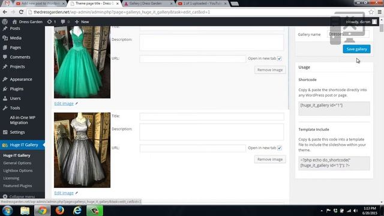Open the Windows Start button
The image size is (384, 216).
point(8,211)
